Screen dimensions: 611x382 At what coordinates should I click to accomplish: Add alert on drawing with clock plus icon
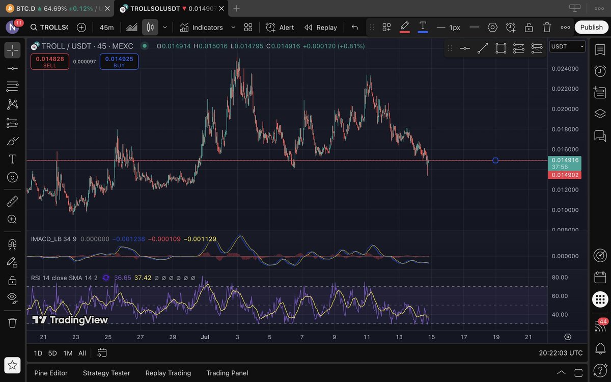511,28
